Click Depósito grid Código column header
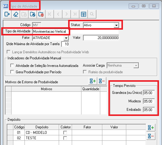Viewport: 162px width, 145px height. 19,127
